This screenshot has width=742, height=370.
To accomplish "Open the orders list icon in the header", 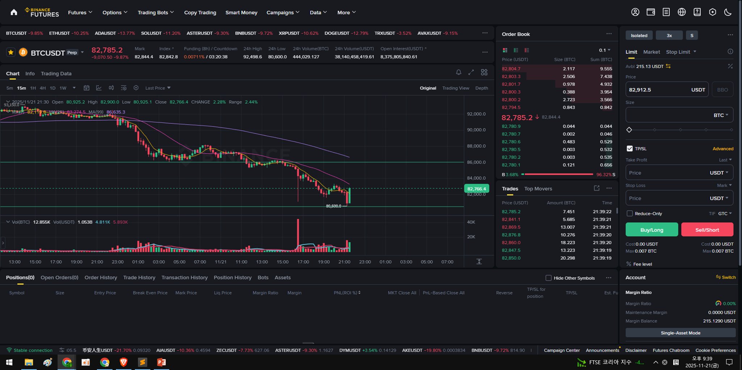I will point(666,12).
